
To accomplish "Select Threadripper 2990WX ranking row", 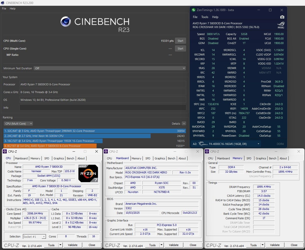I will coord(95,131).
